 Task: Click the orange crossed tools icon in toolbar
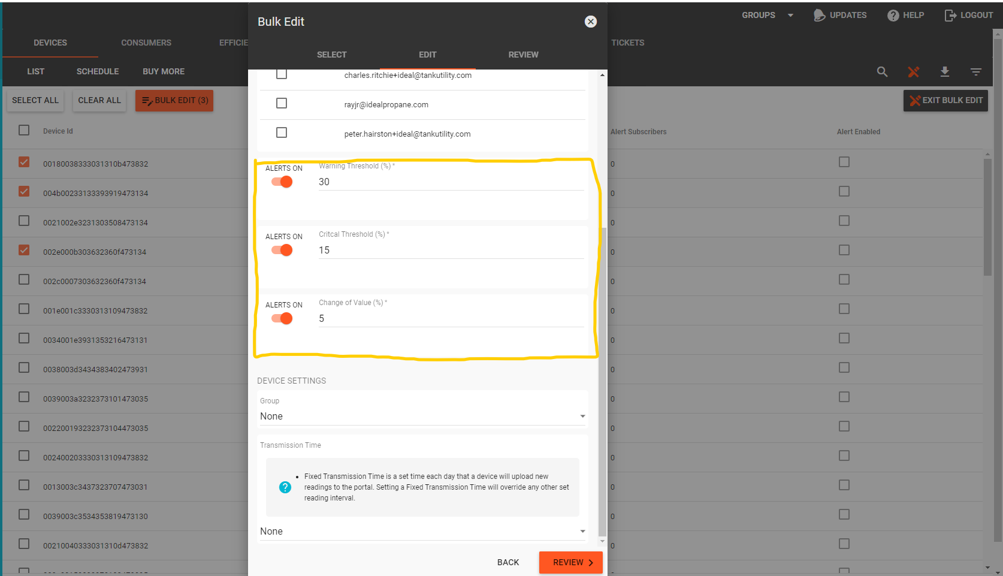point(913,72)
